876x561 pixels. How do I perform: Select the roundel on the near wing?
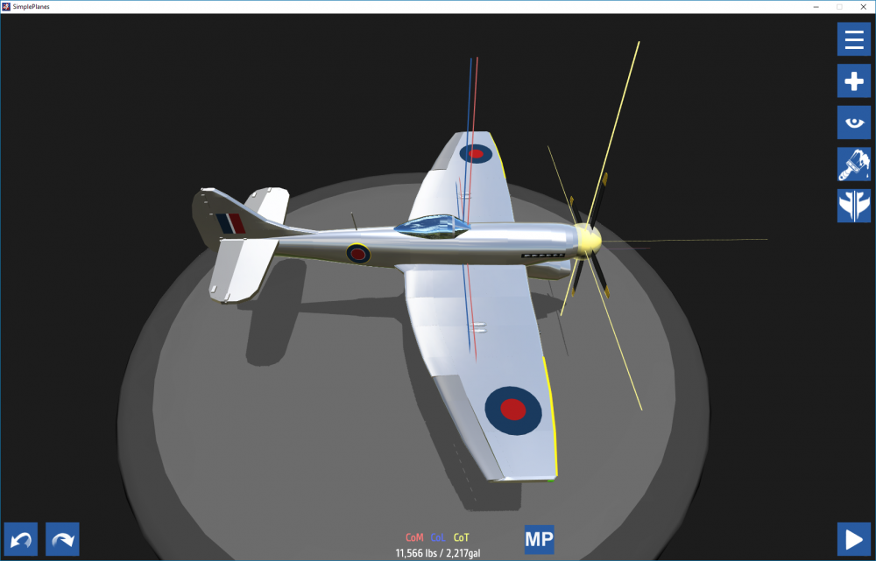click(512, 410)
